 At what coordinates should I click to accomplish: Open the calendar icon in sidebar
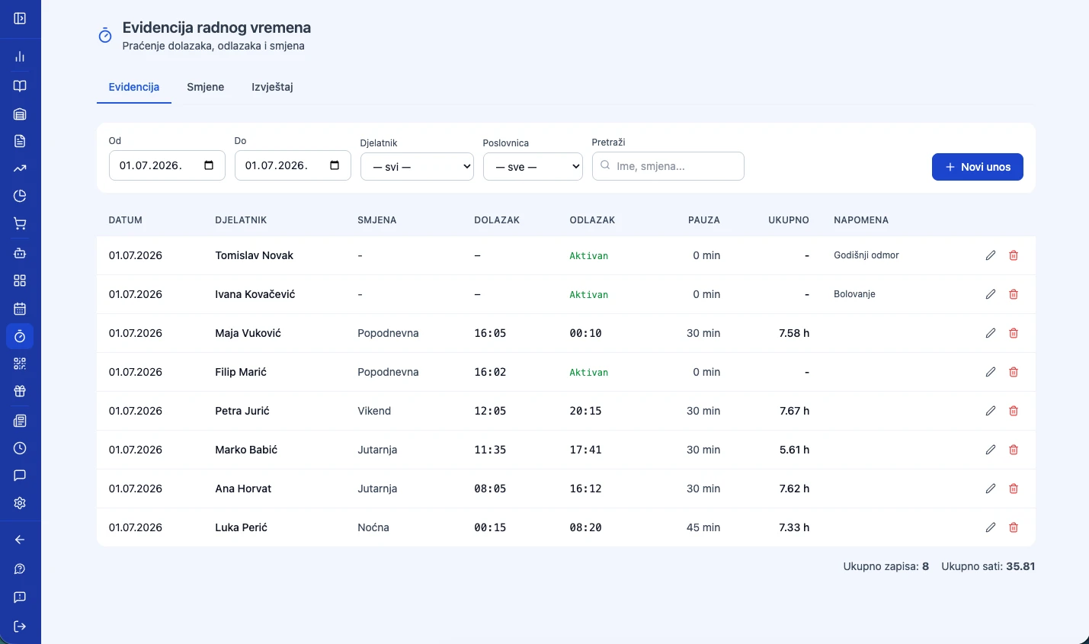pyautogui.click(x=20, y=309)
